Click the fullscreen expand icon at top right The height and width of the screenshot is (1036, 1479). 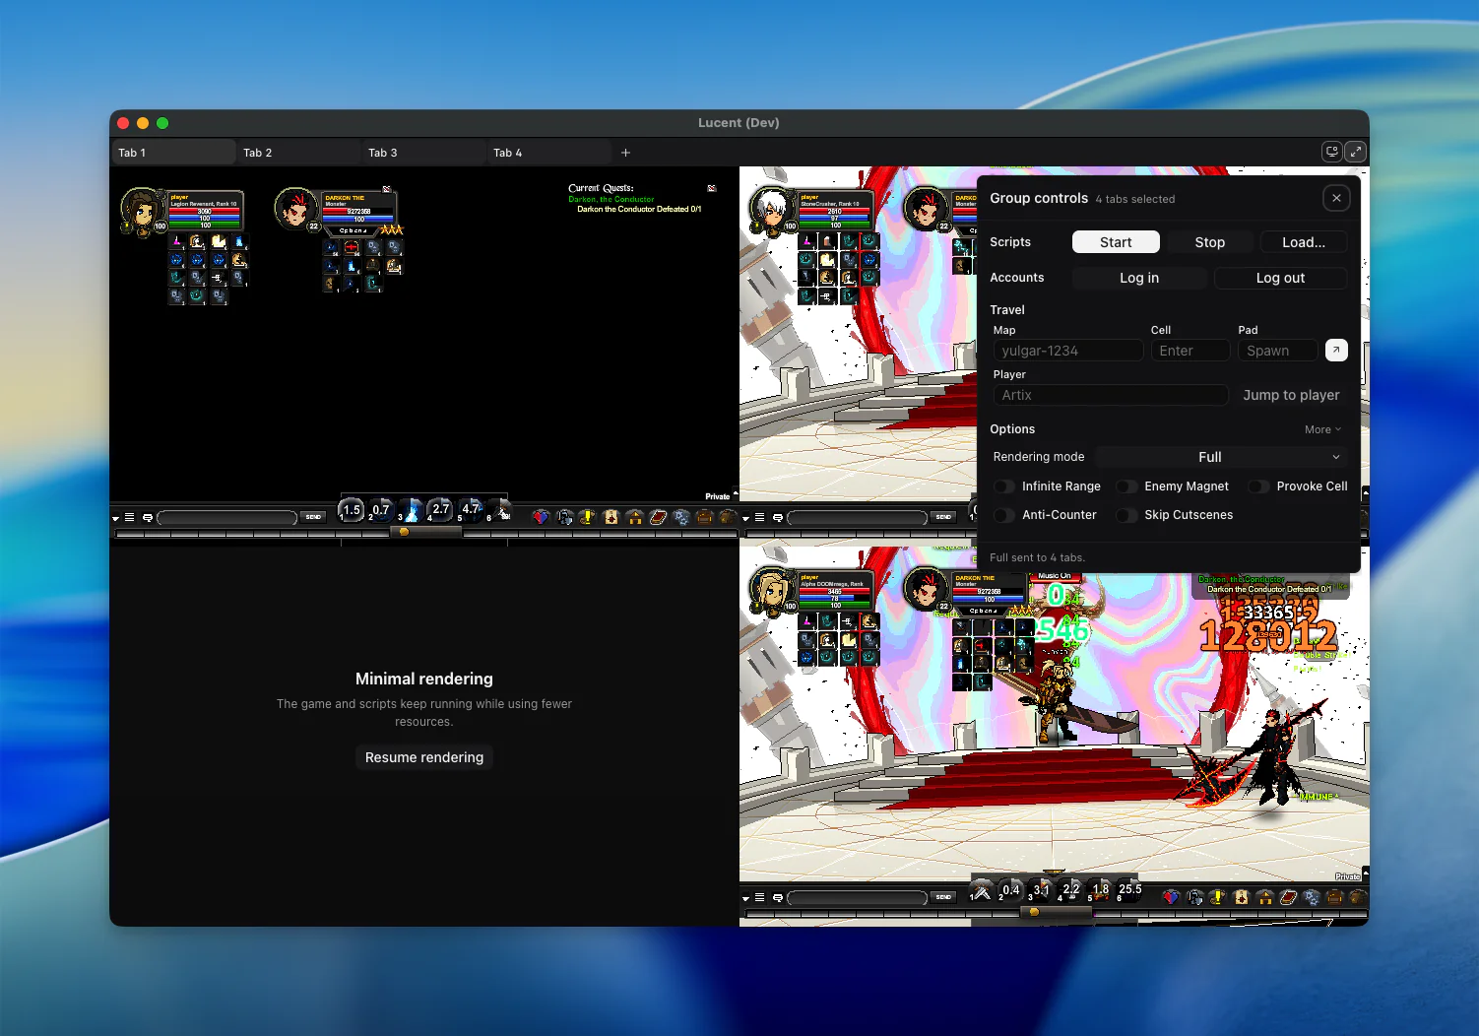tap(1356, 152)
